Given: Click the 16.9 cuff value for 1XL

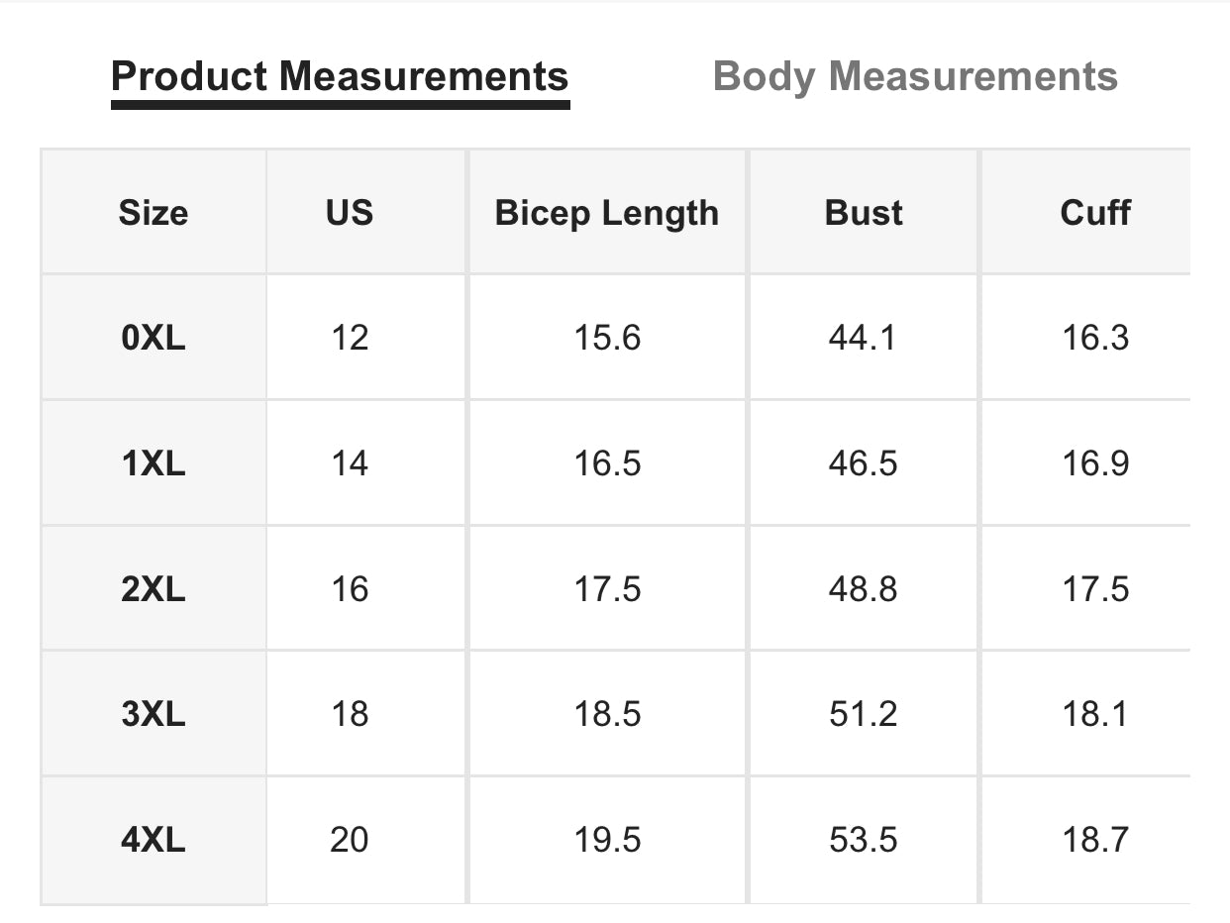Looking at the screenshot, I should [x=1094, y=463].
